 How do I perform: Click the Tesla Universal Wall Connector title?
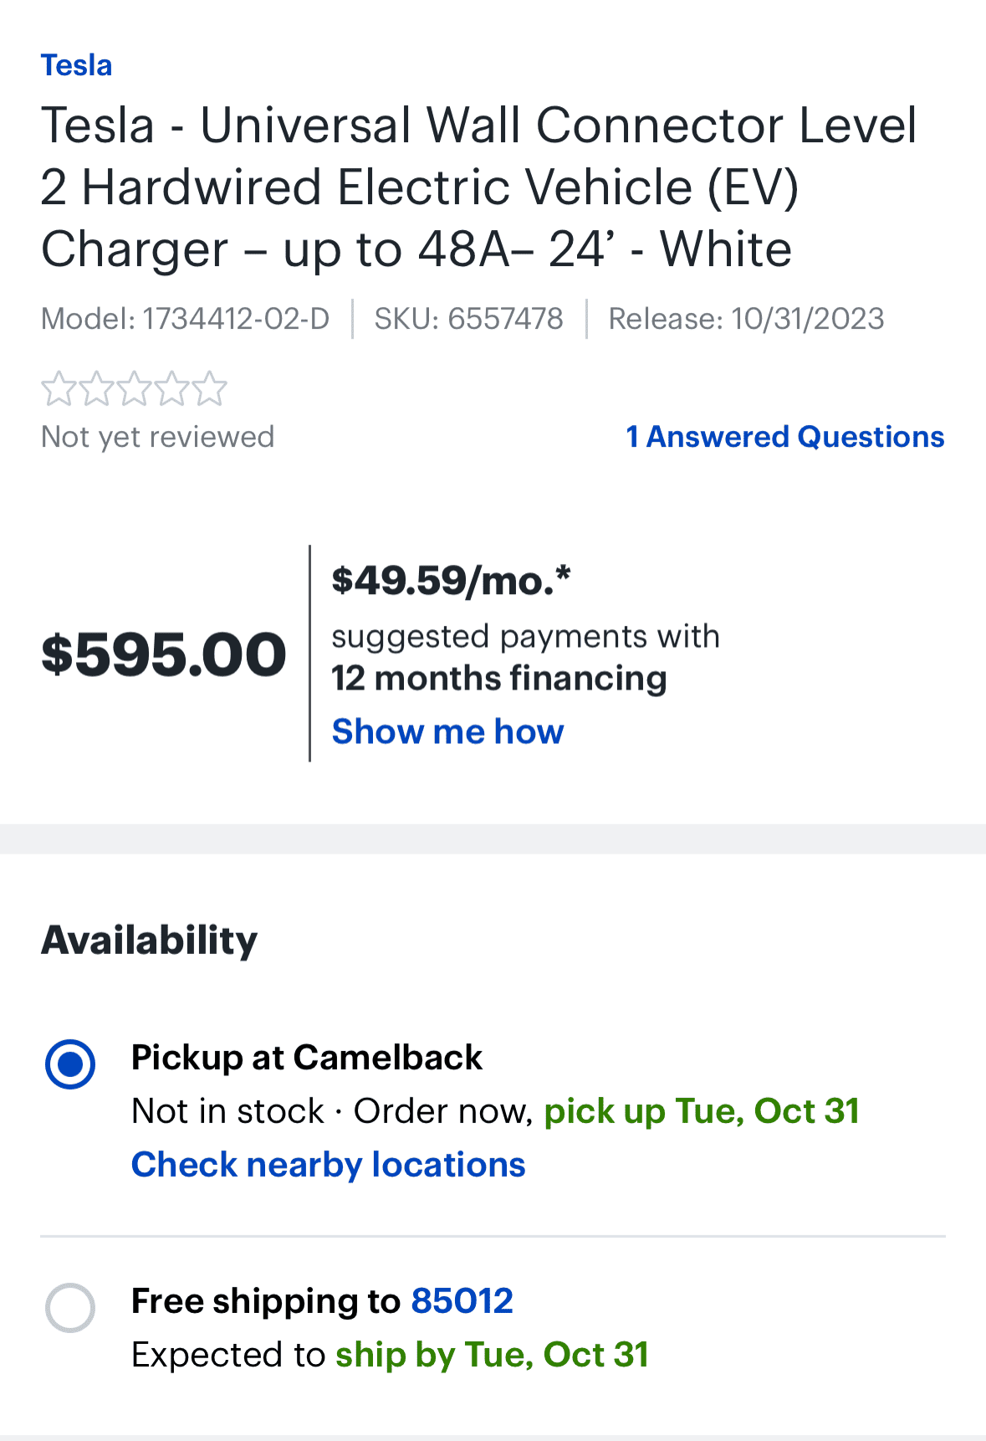click(479, 187)
